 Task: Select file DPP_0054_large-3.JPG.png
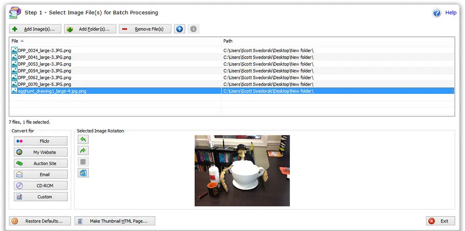(45, 71)
